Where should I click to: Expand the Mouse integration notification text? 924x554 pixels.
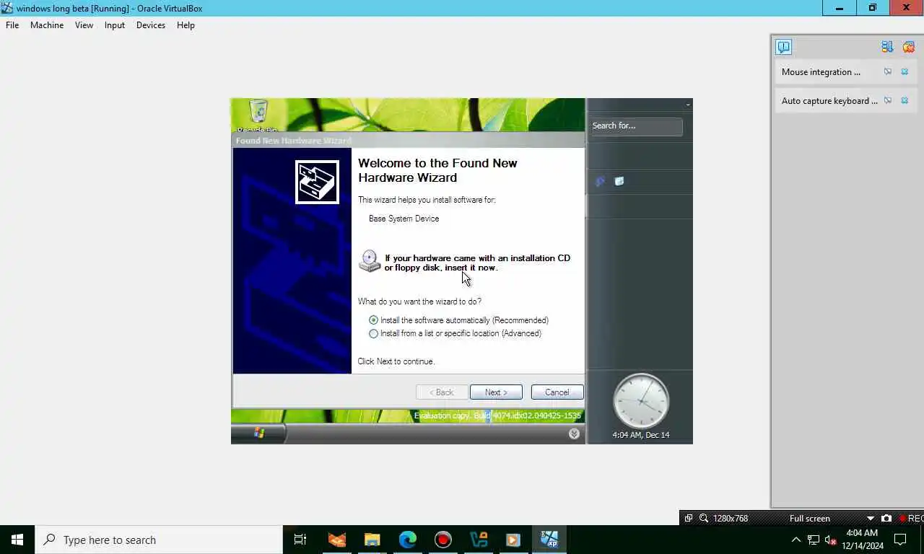821,72
